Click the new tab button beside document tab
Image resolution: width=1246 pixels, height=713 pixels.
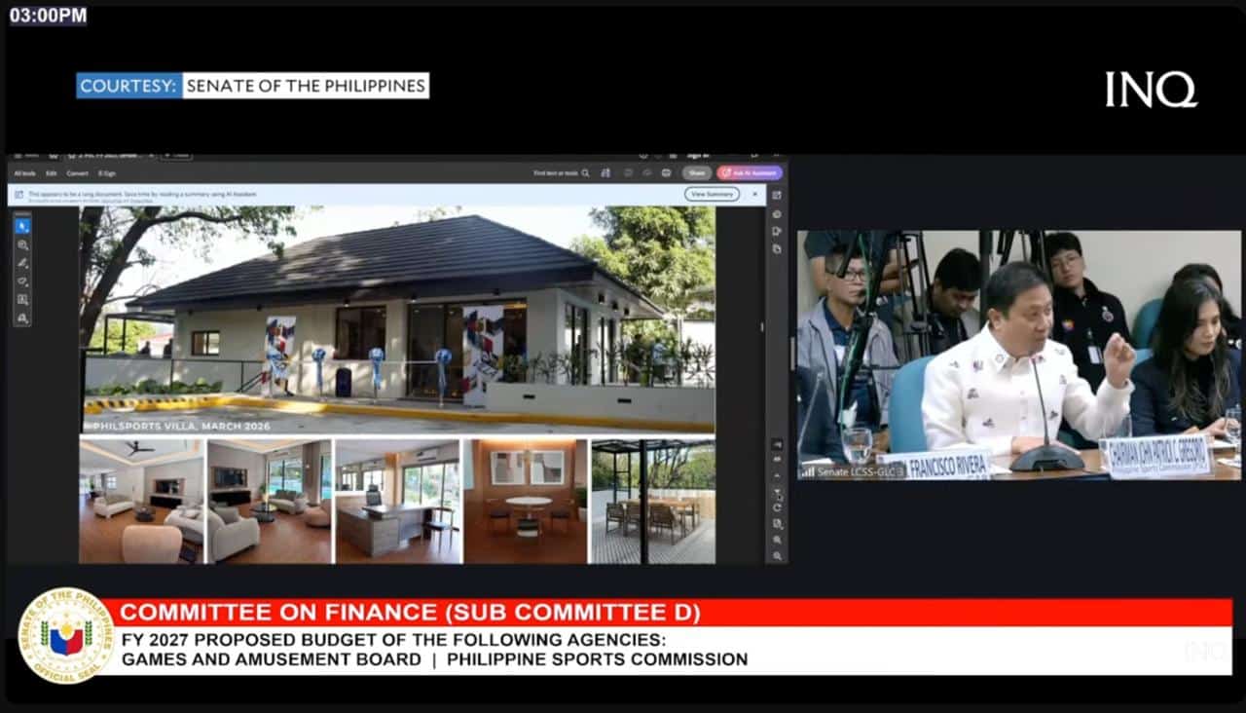(x=176, y=155)
